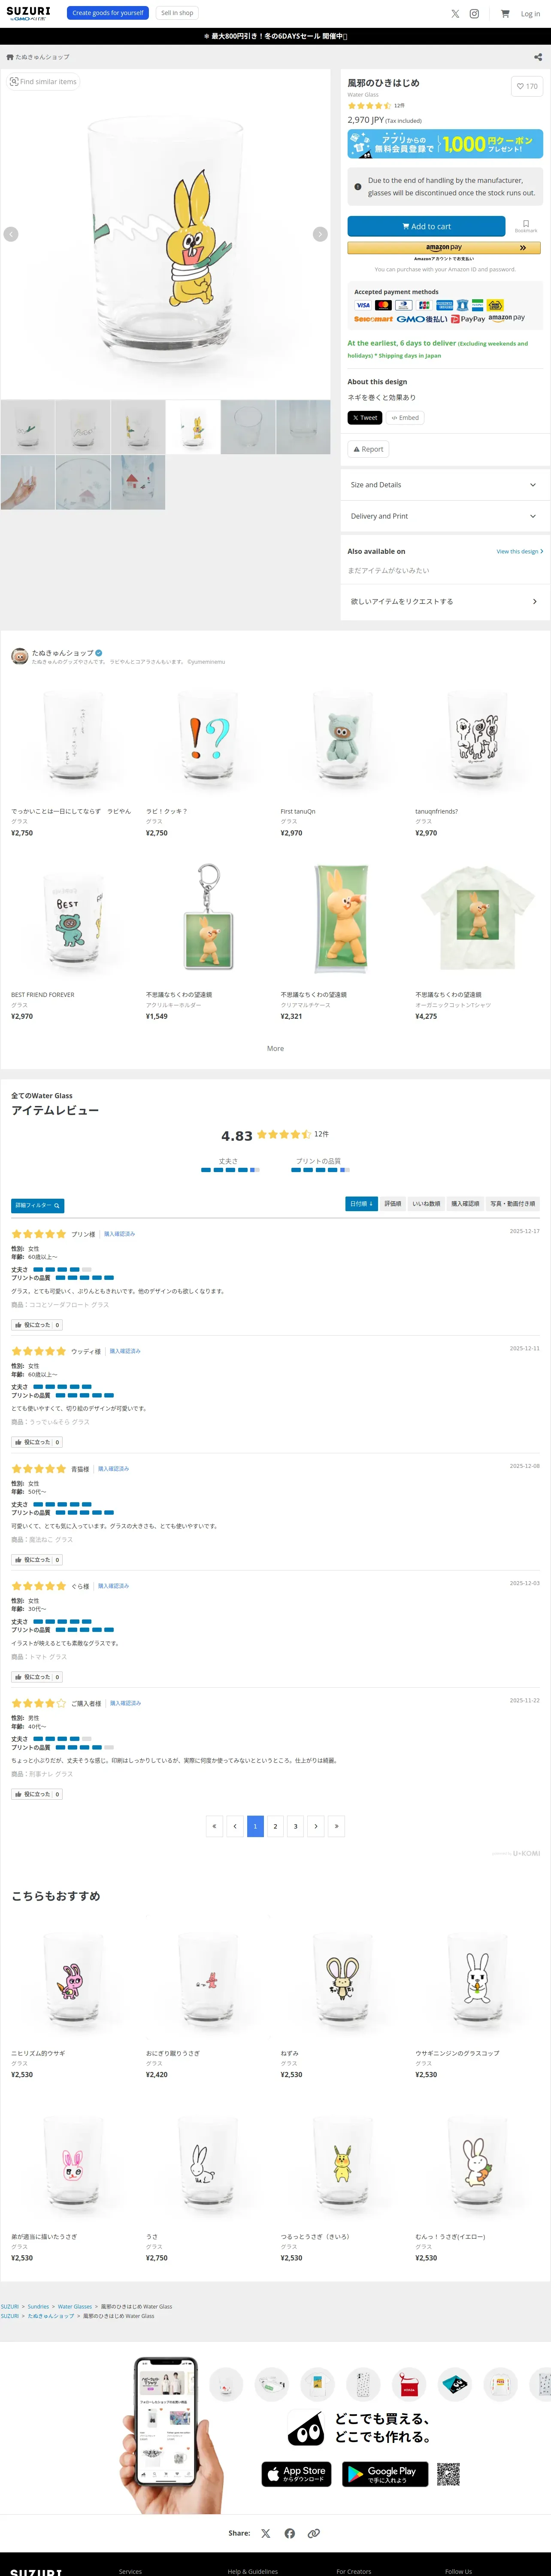Image resolution: width=551 pixels, height=2576 pixels.
Task: Go to review page 2
Action: [x=275, y=1825]
